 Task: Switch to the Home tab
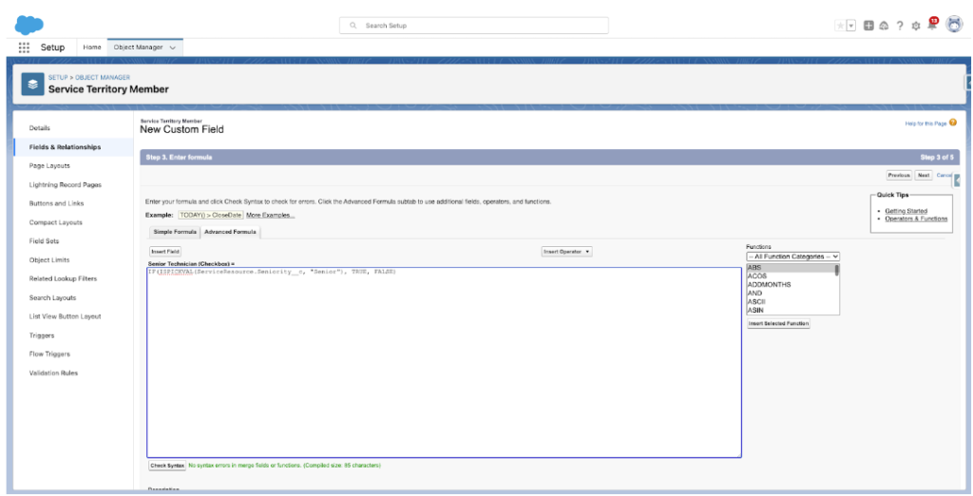[92, 48]
